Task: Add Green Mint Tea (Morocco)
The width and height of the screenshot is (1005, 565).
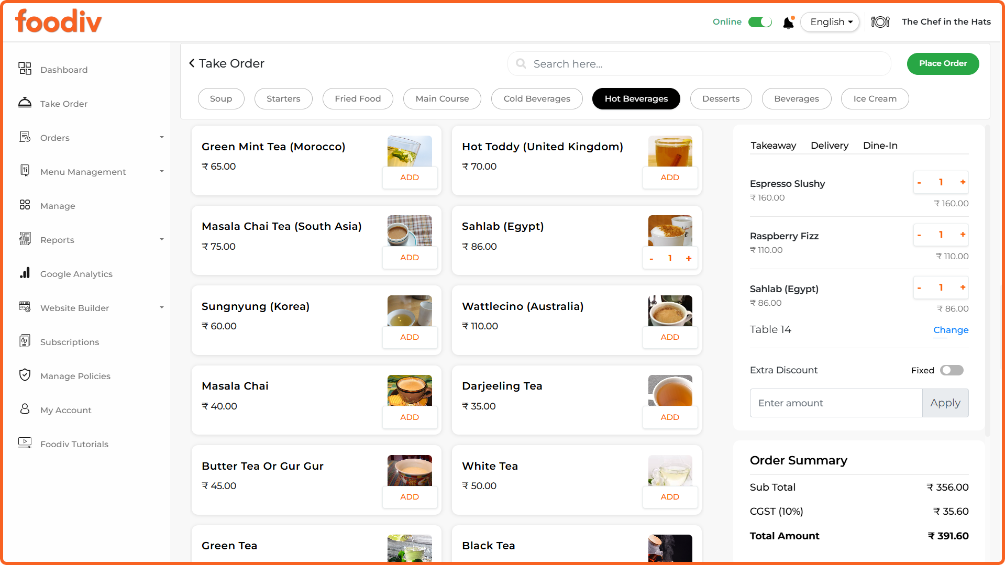Action: (410, 178)
